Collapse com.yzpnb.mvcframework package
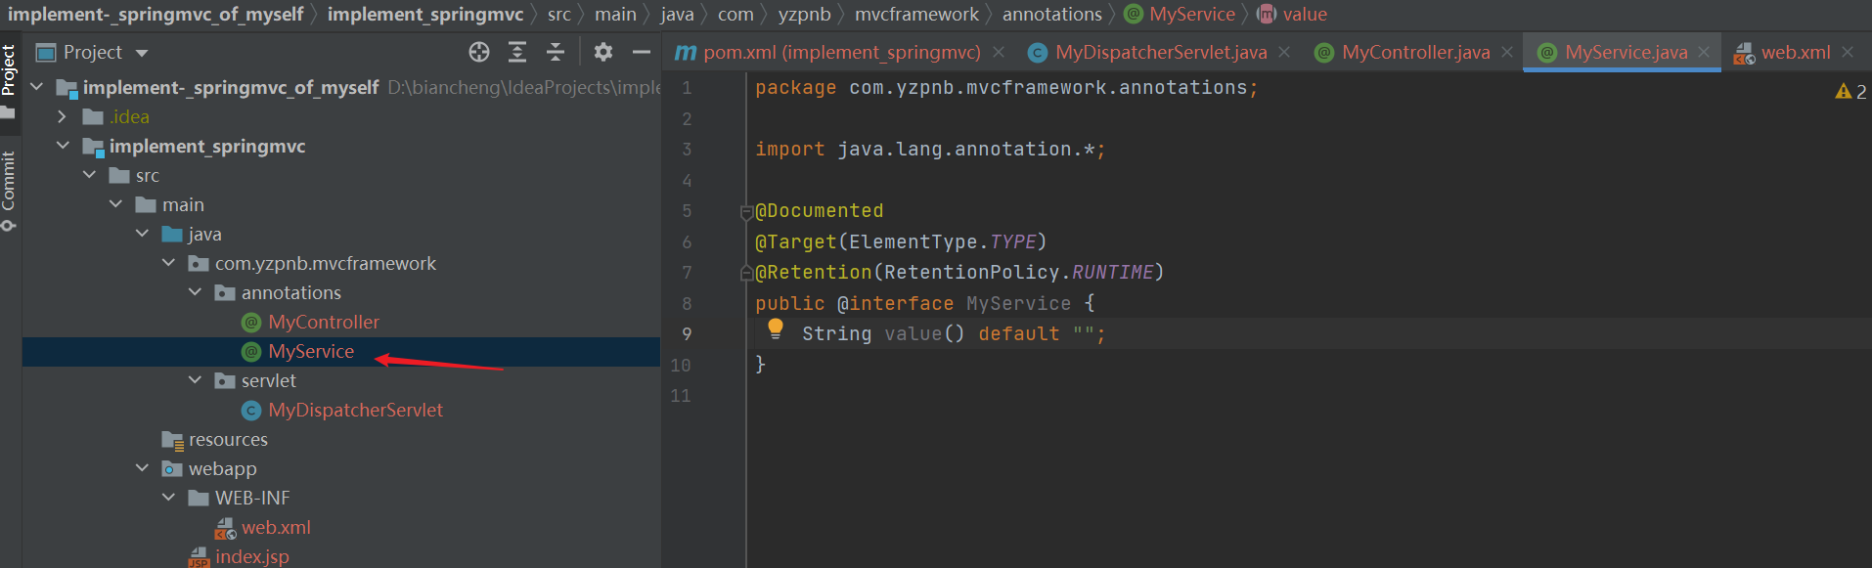Image resolution: width=1872 pixels, height=568 pixels. coord(168,263)
